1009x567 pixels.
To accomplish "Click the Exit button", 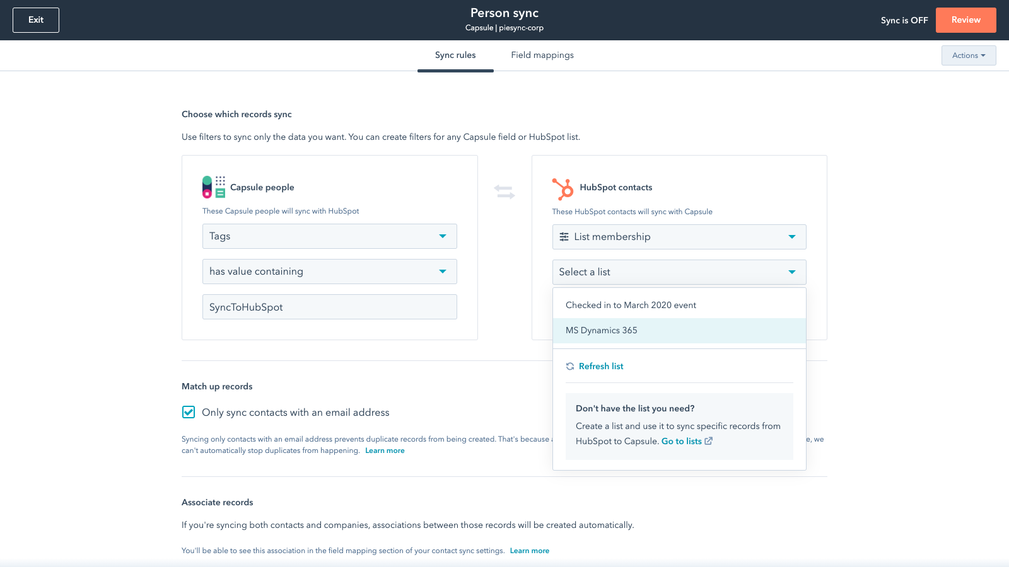I will tap(36, 20).
